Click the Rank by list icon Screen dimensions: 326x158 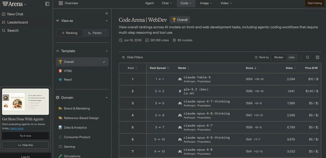[256, 57]
